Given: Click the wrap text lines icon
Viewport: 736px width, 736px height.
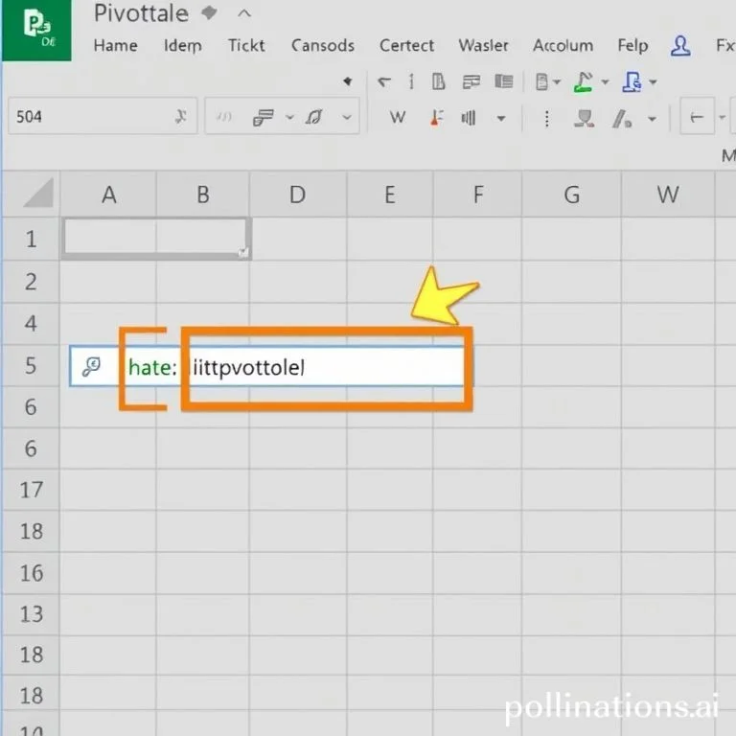Looking at the screenshot, I should (x=471, y=81).
